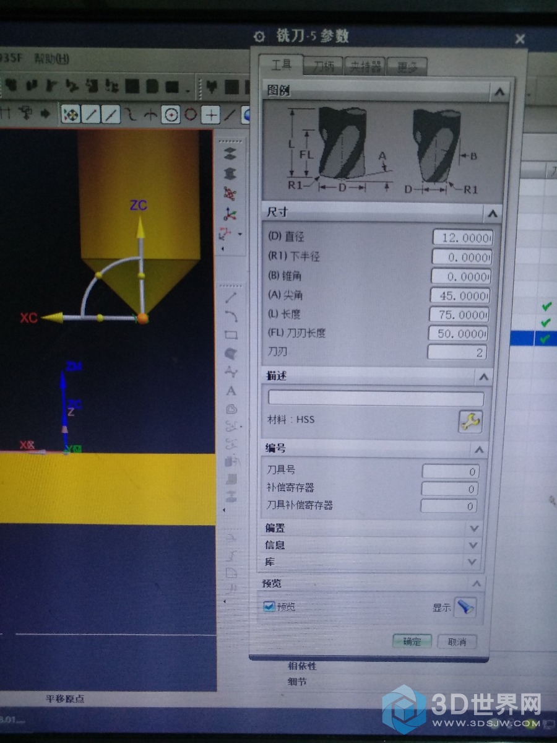Toggle the first diagonal line snap icon
Screen dimensions: 557x743
(92, 114)
